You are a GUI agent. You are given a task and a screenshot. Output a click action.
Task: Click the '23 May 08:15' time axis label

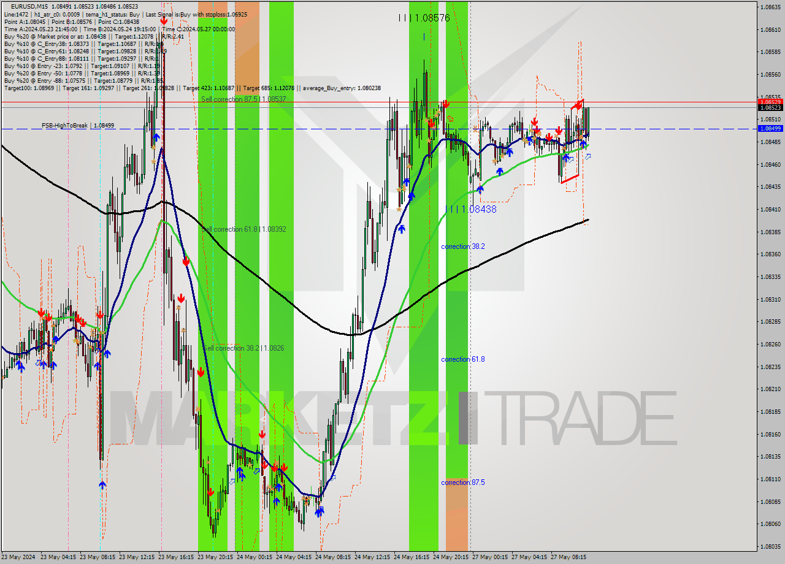98,557
